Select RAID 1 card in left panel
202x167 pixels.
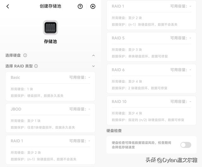tap(50, 150)
